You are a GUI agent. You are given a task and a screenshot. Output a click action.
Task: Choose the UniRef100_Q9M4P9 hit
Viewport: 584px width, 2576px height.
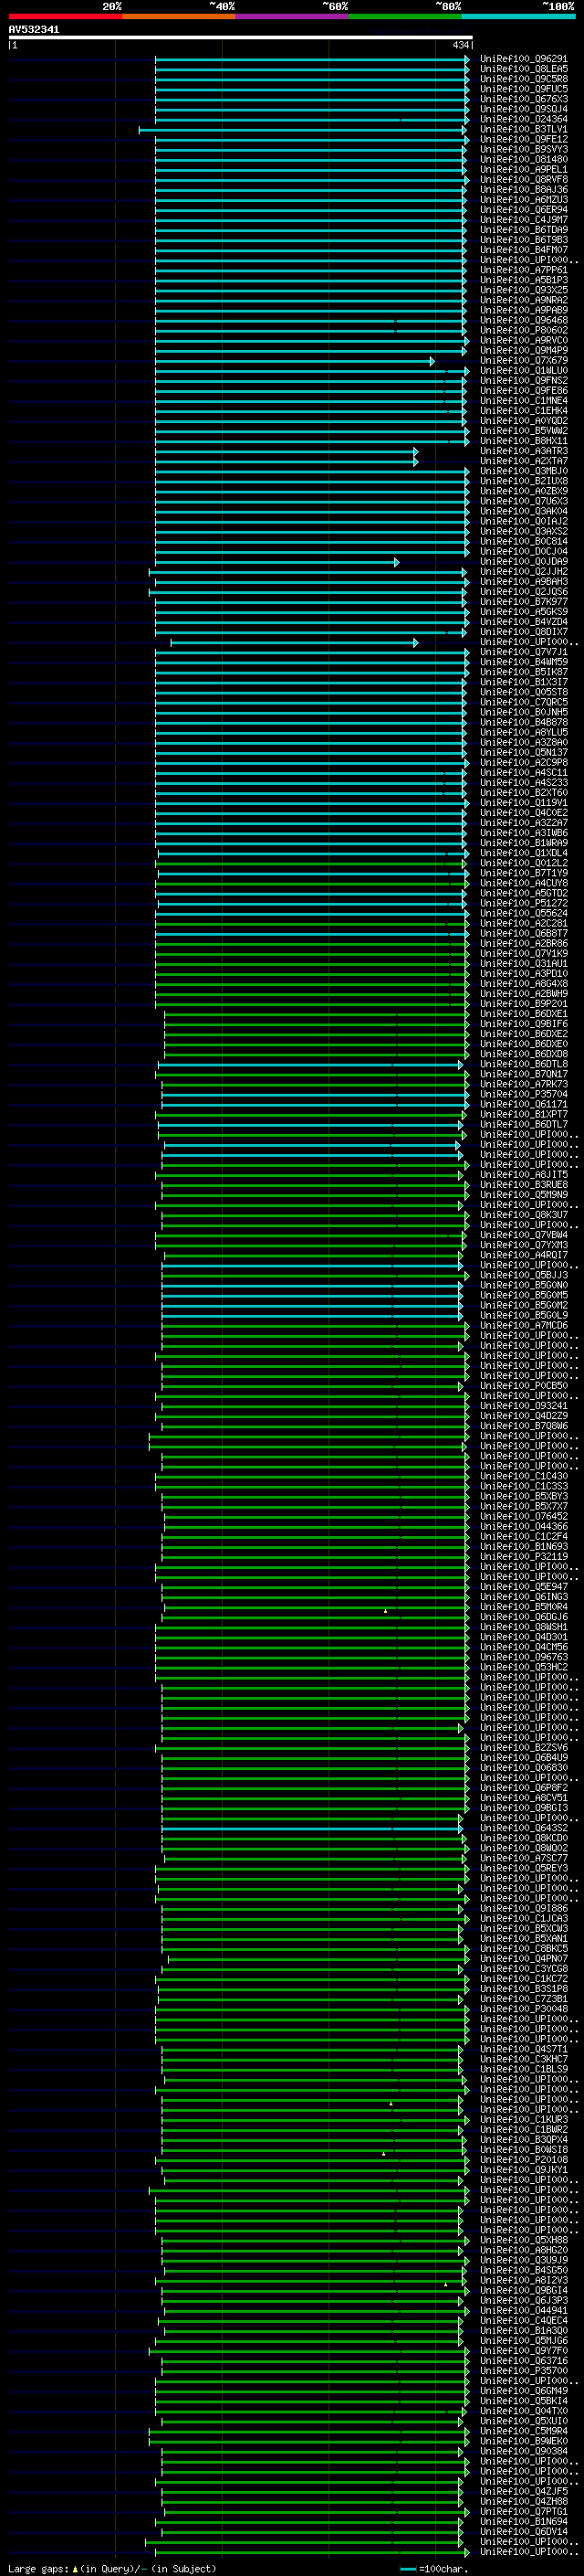click(x=523, y=350)
